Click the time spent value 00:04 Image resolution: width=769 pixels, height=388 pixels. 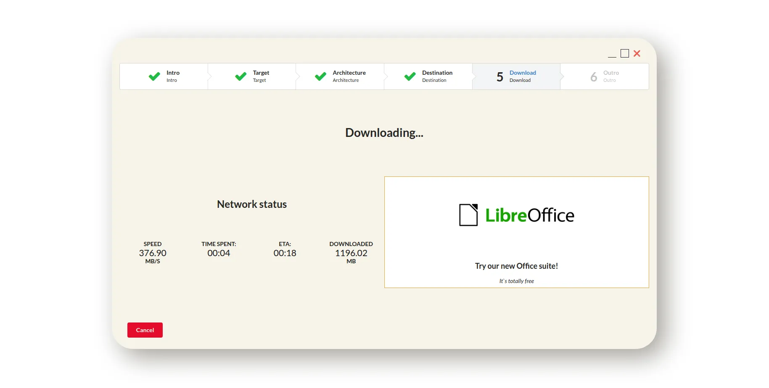219,253
